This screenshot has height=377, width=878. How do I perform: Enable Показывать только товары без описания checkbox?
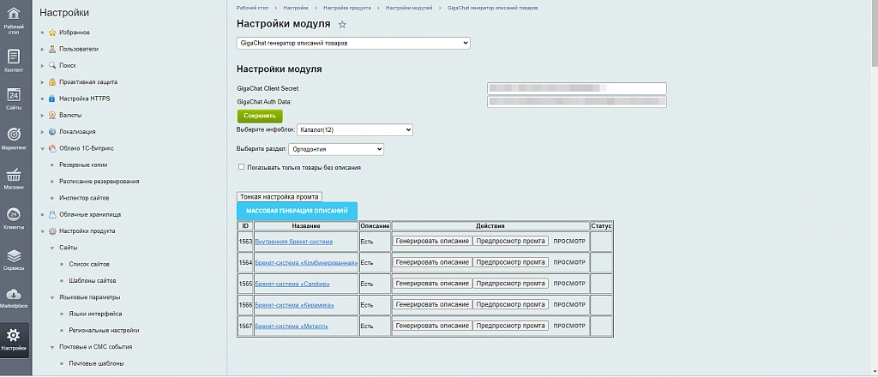241,167
